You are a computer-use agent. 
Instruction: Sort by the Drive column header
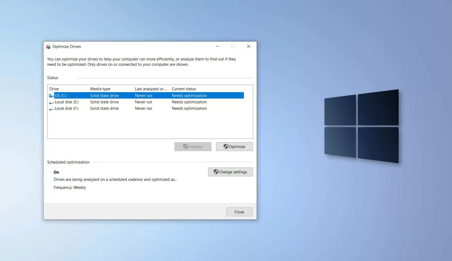(68, 89)
